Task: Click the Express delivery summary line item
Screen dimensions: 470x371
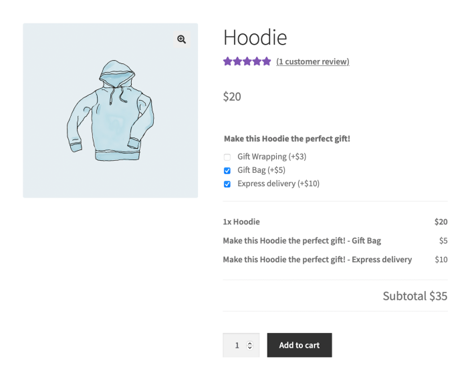Action: point(317,260)
